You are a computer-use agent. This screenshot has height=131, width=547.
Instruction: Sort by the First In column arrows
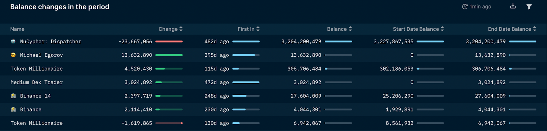click(258, 29)
